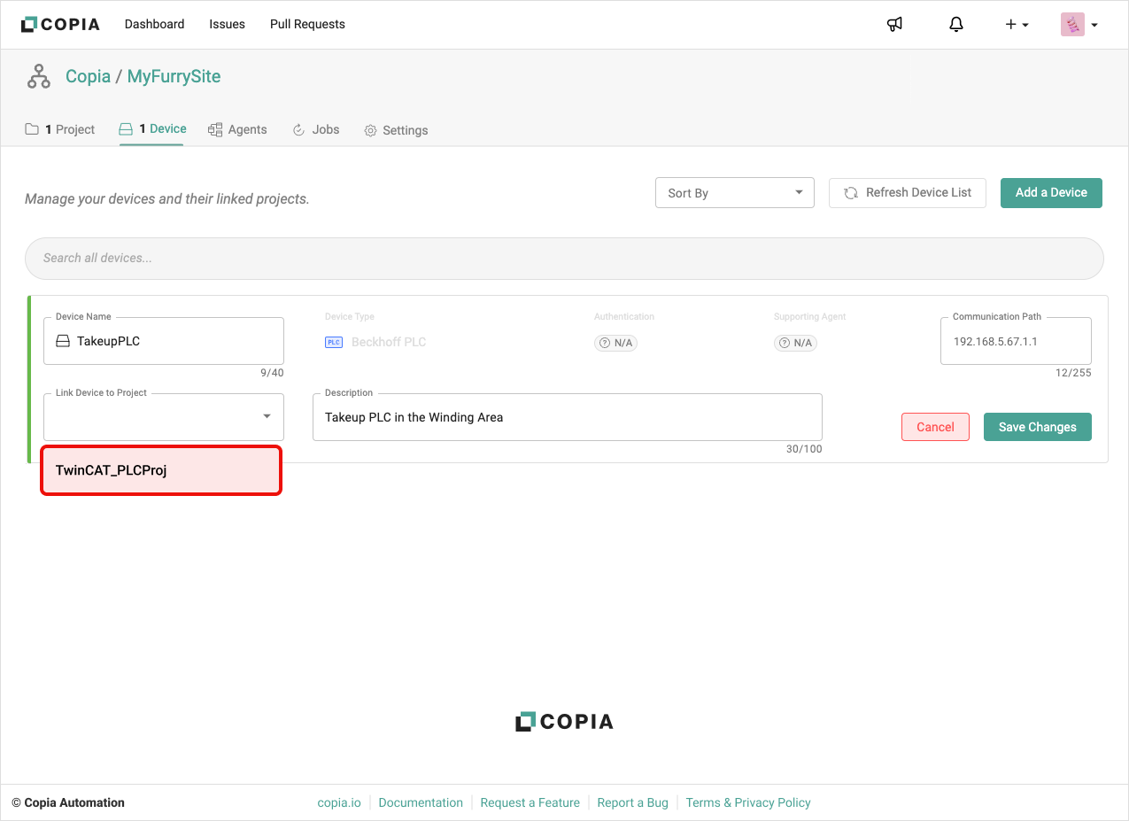Viewport: 1129px width, 821px height.
Task: Click the N/A Authentication help badge
Action: [x=615, y=343]
